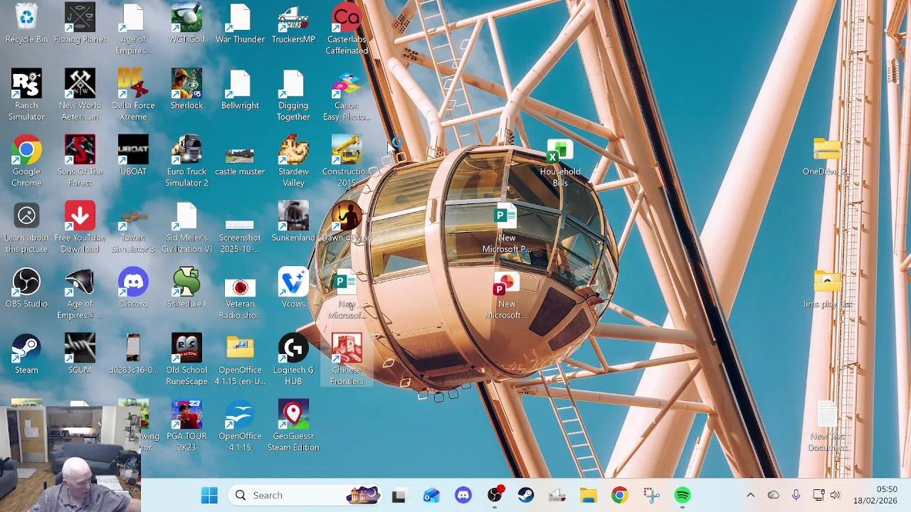Image resolution: width=911 pixels, height=512 pixels.
Task: Select the War Thunder shortcut
Action: [x=240, y=24]
